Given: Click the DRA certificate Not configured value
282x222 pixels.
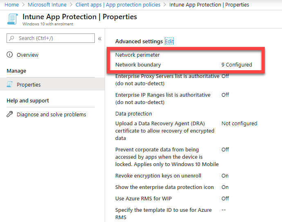Looking at the screenshot, I should (239, 123).
